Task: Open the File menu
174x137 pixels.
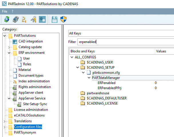Action: click(x=5, y=11)
